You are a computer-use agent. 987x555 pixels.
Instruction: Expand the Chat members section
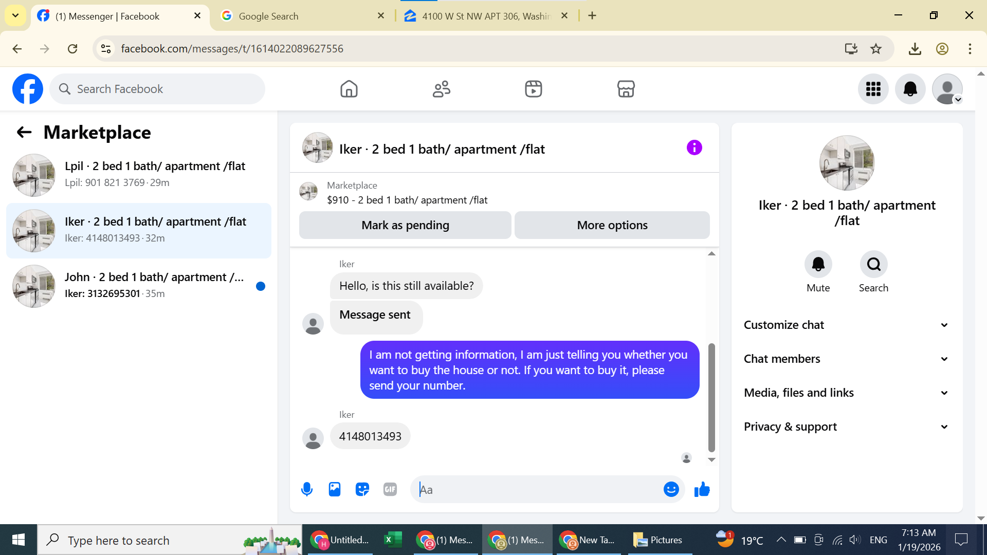click(x=846, y=359)
